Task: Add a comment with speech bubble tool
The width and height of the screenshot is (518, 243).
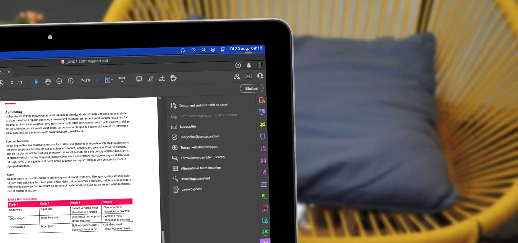Action: [x=139, y=79]
